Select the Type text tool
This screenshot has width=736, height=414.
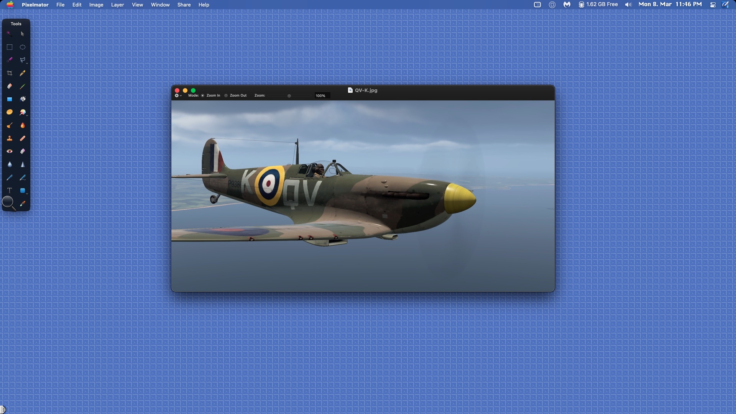coord(10,191)
